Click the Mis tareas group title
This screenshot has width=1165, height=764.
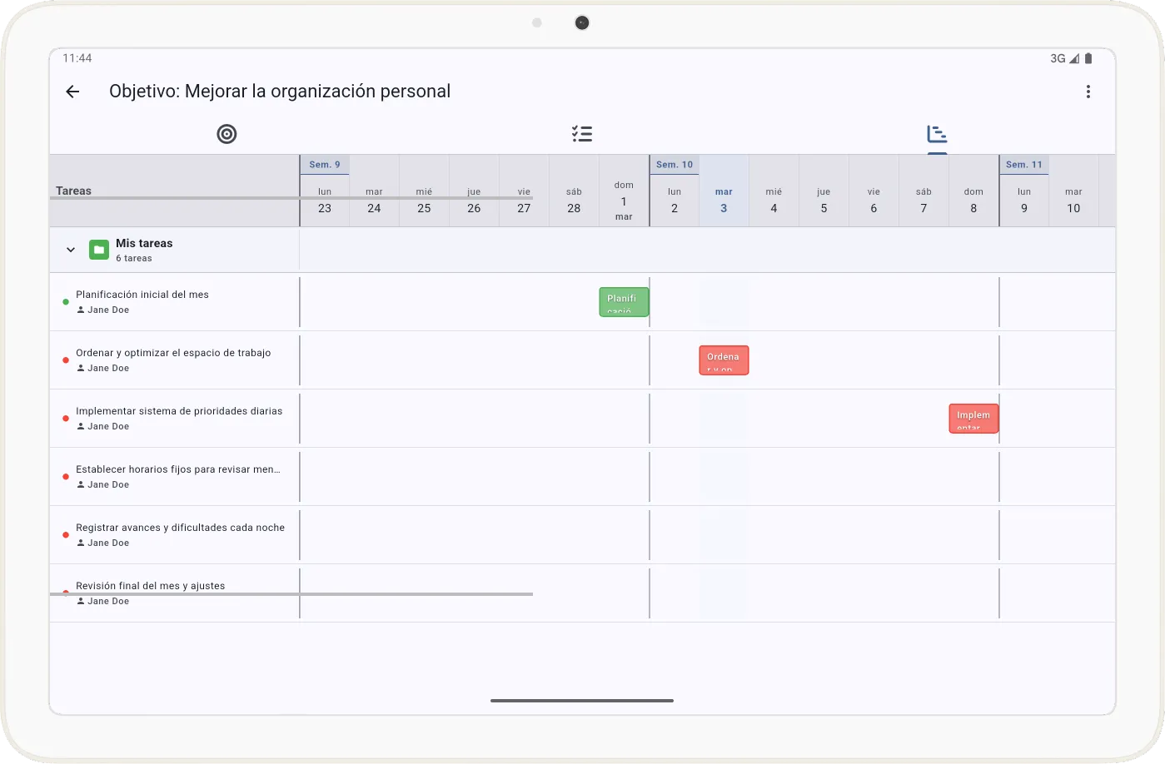(x=144, y=243)
